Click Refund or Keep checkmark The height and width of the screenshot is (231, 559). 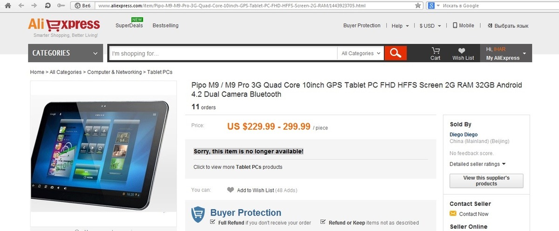tap(323, 222)
